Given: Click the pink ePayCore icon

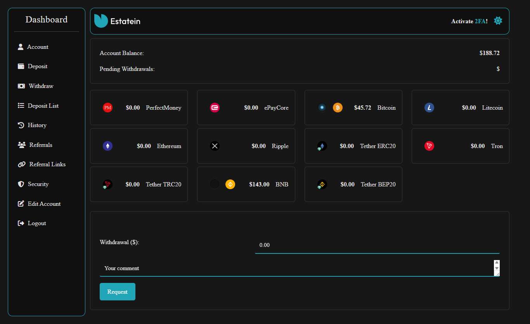Looking at the screenshot, I should [x=215, y=108].
